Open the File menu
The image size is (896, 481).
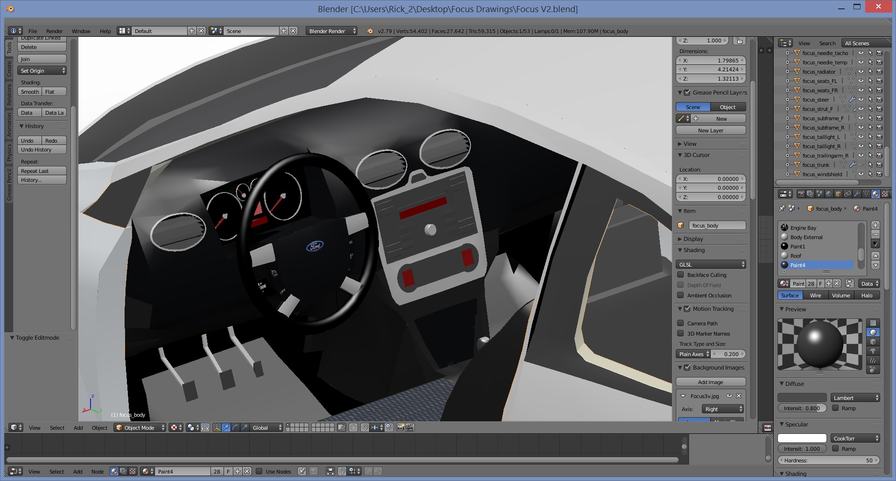[x=33, y=31]
